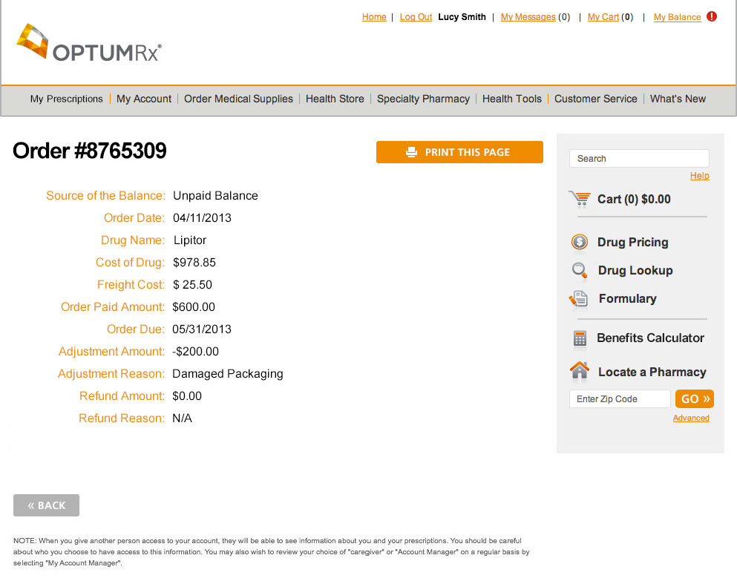Click the red balance alert icon
737x581 pixels.
(712, 16)
